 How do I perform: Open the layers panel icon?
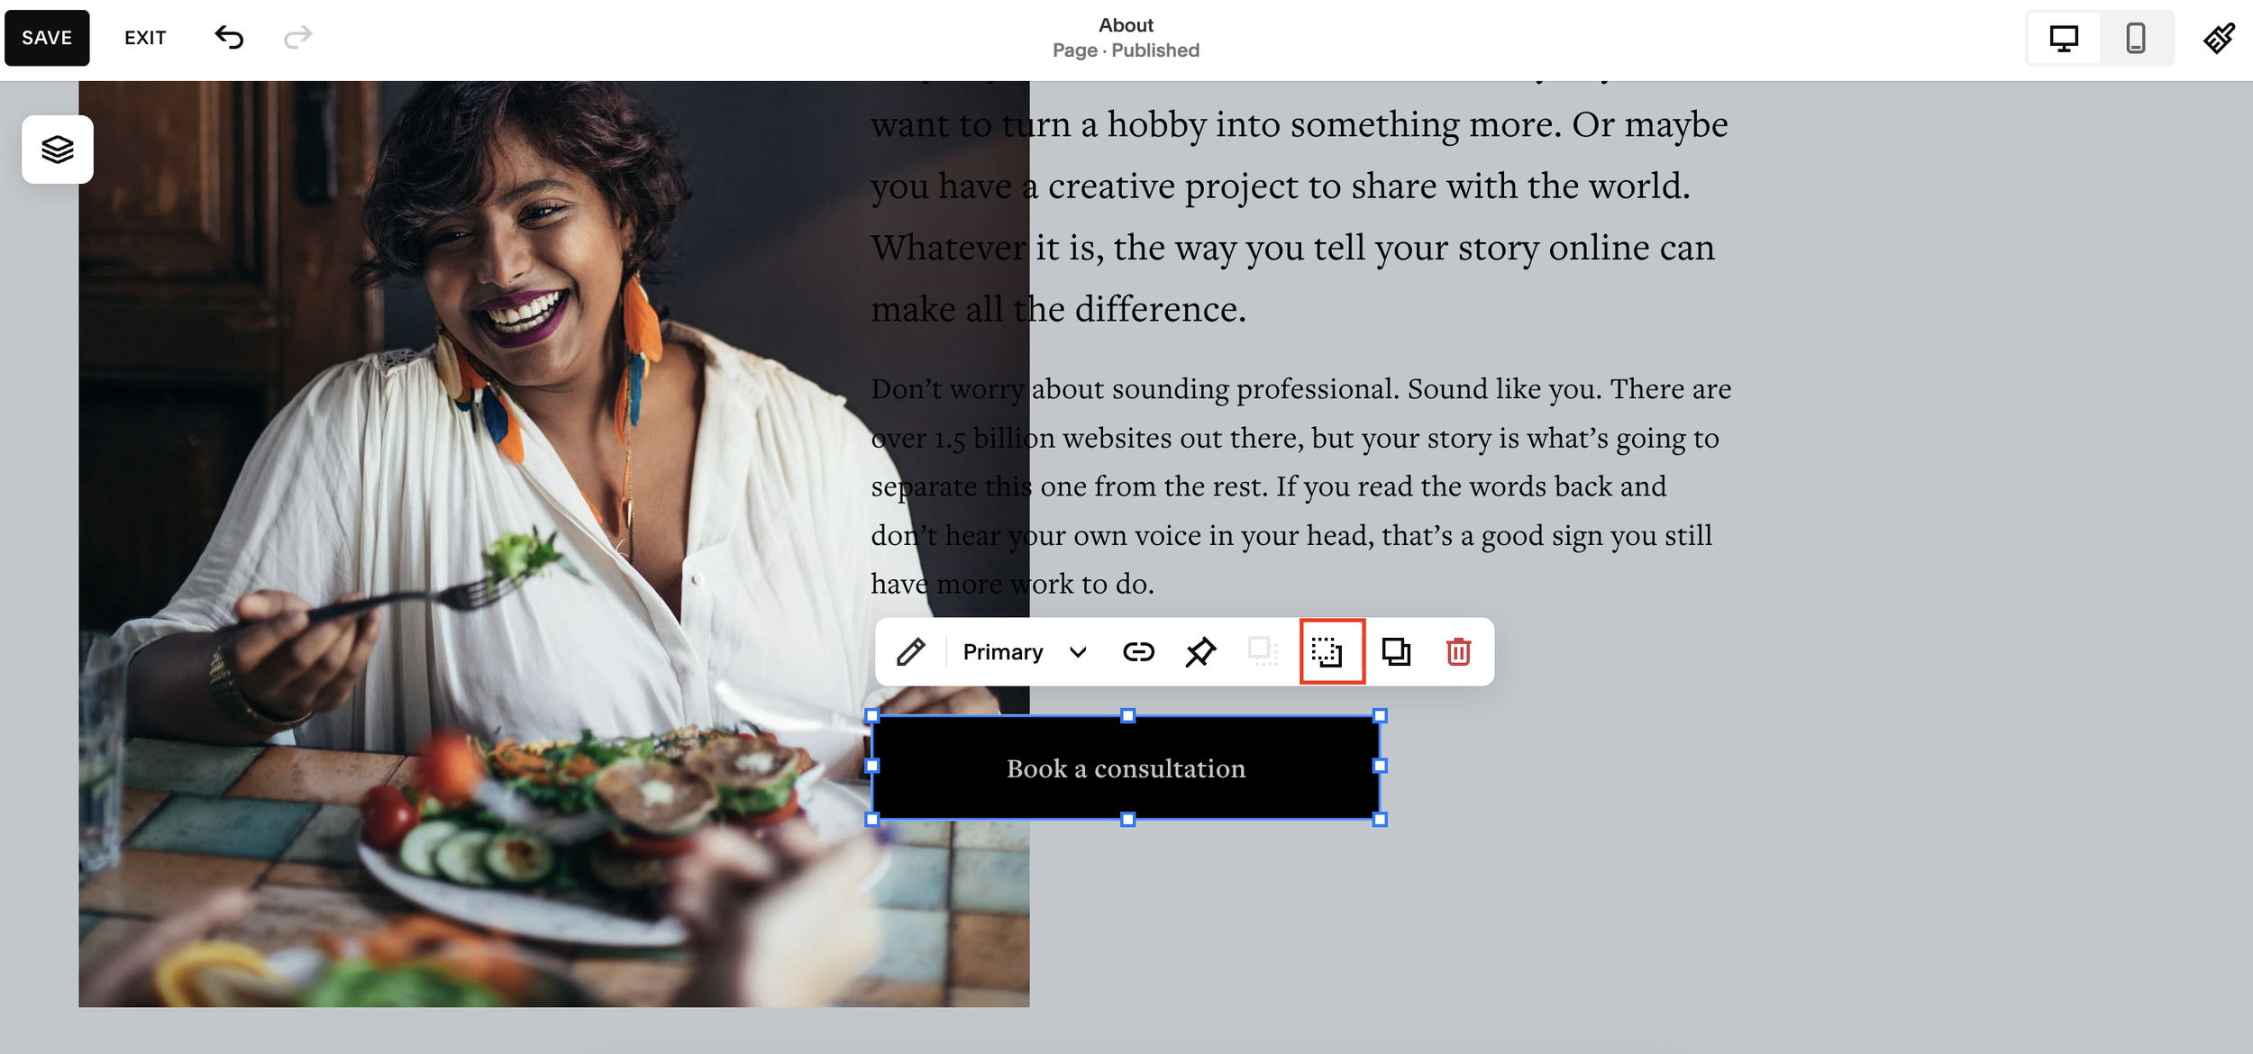[58, 150]
